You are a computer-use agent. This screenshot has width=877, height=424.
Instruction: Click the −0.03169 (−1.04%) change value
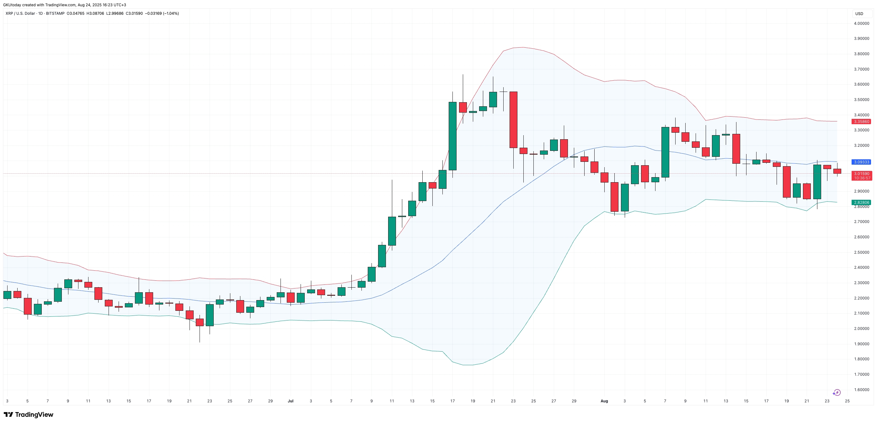coord(162,13)
